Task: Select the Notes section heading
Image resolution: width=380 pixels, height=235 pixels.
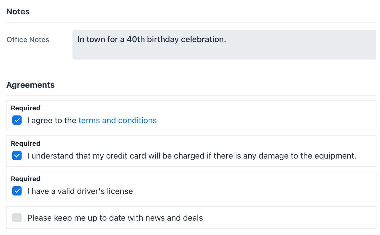Action: coord(18,12)
